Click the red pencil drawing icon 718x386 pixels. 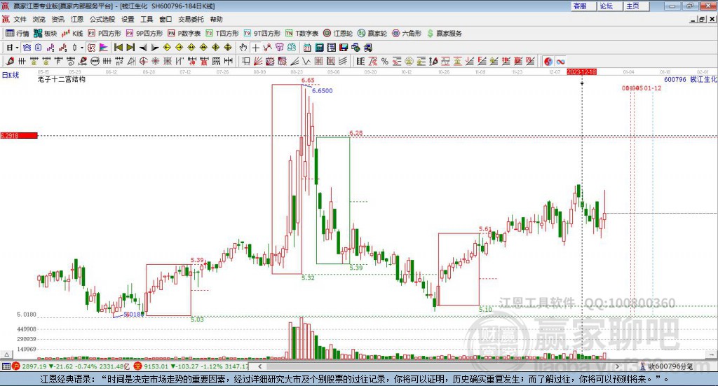tap(10, 61)
